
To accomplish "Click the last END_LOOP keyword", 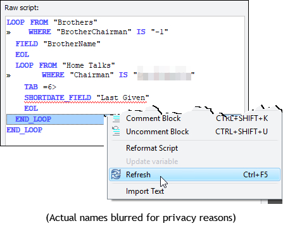I will pos(24,130).
